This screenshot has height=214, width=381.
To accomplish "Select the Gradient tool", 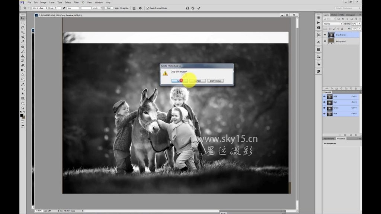I will click(x=23, y=70).
